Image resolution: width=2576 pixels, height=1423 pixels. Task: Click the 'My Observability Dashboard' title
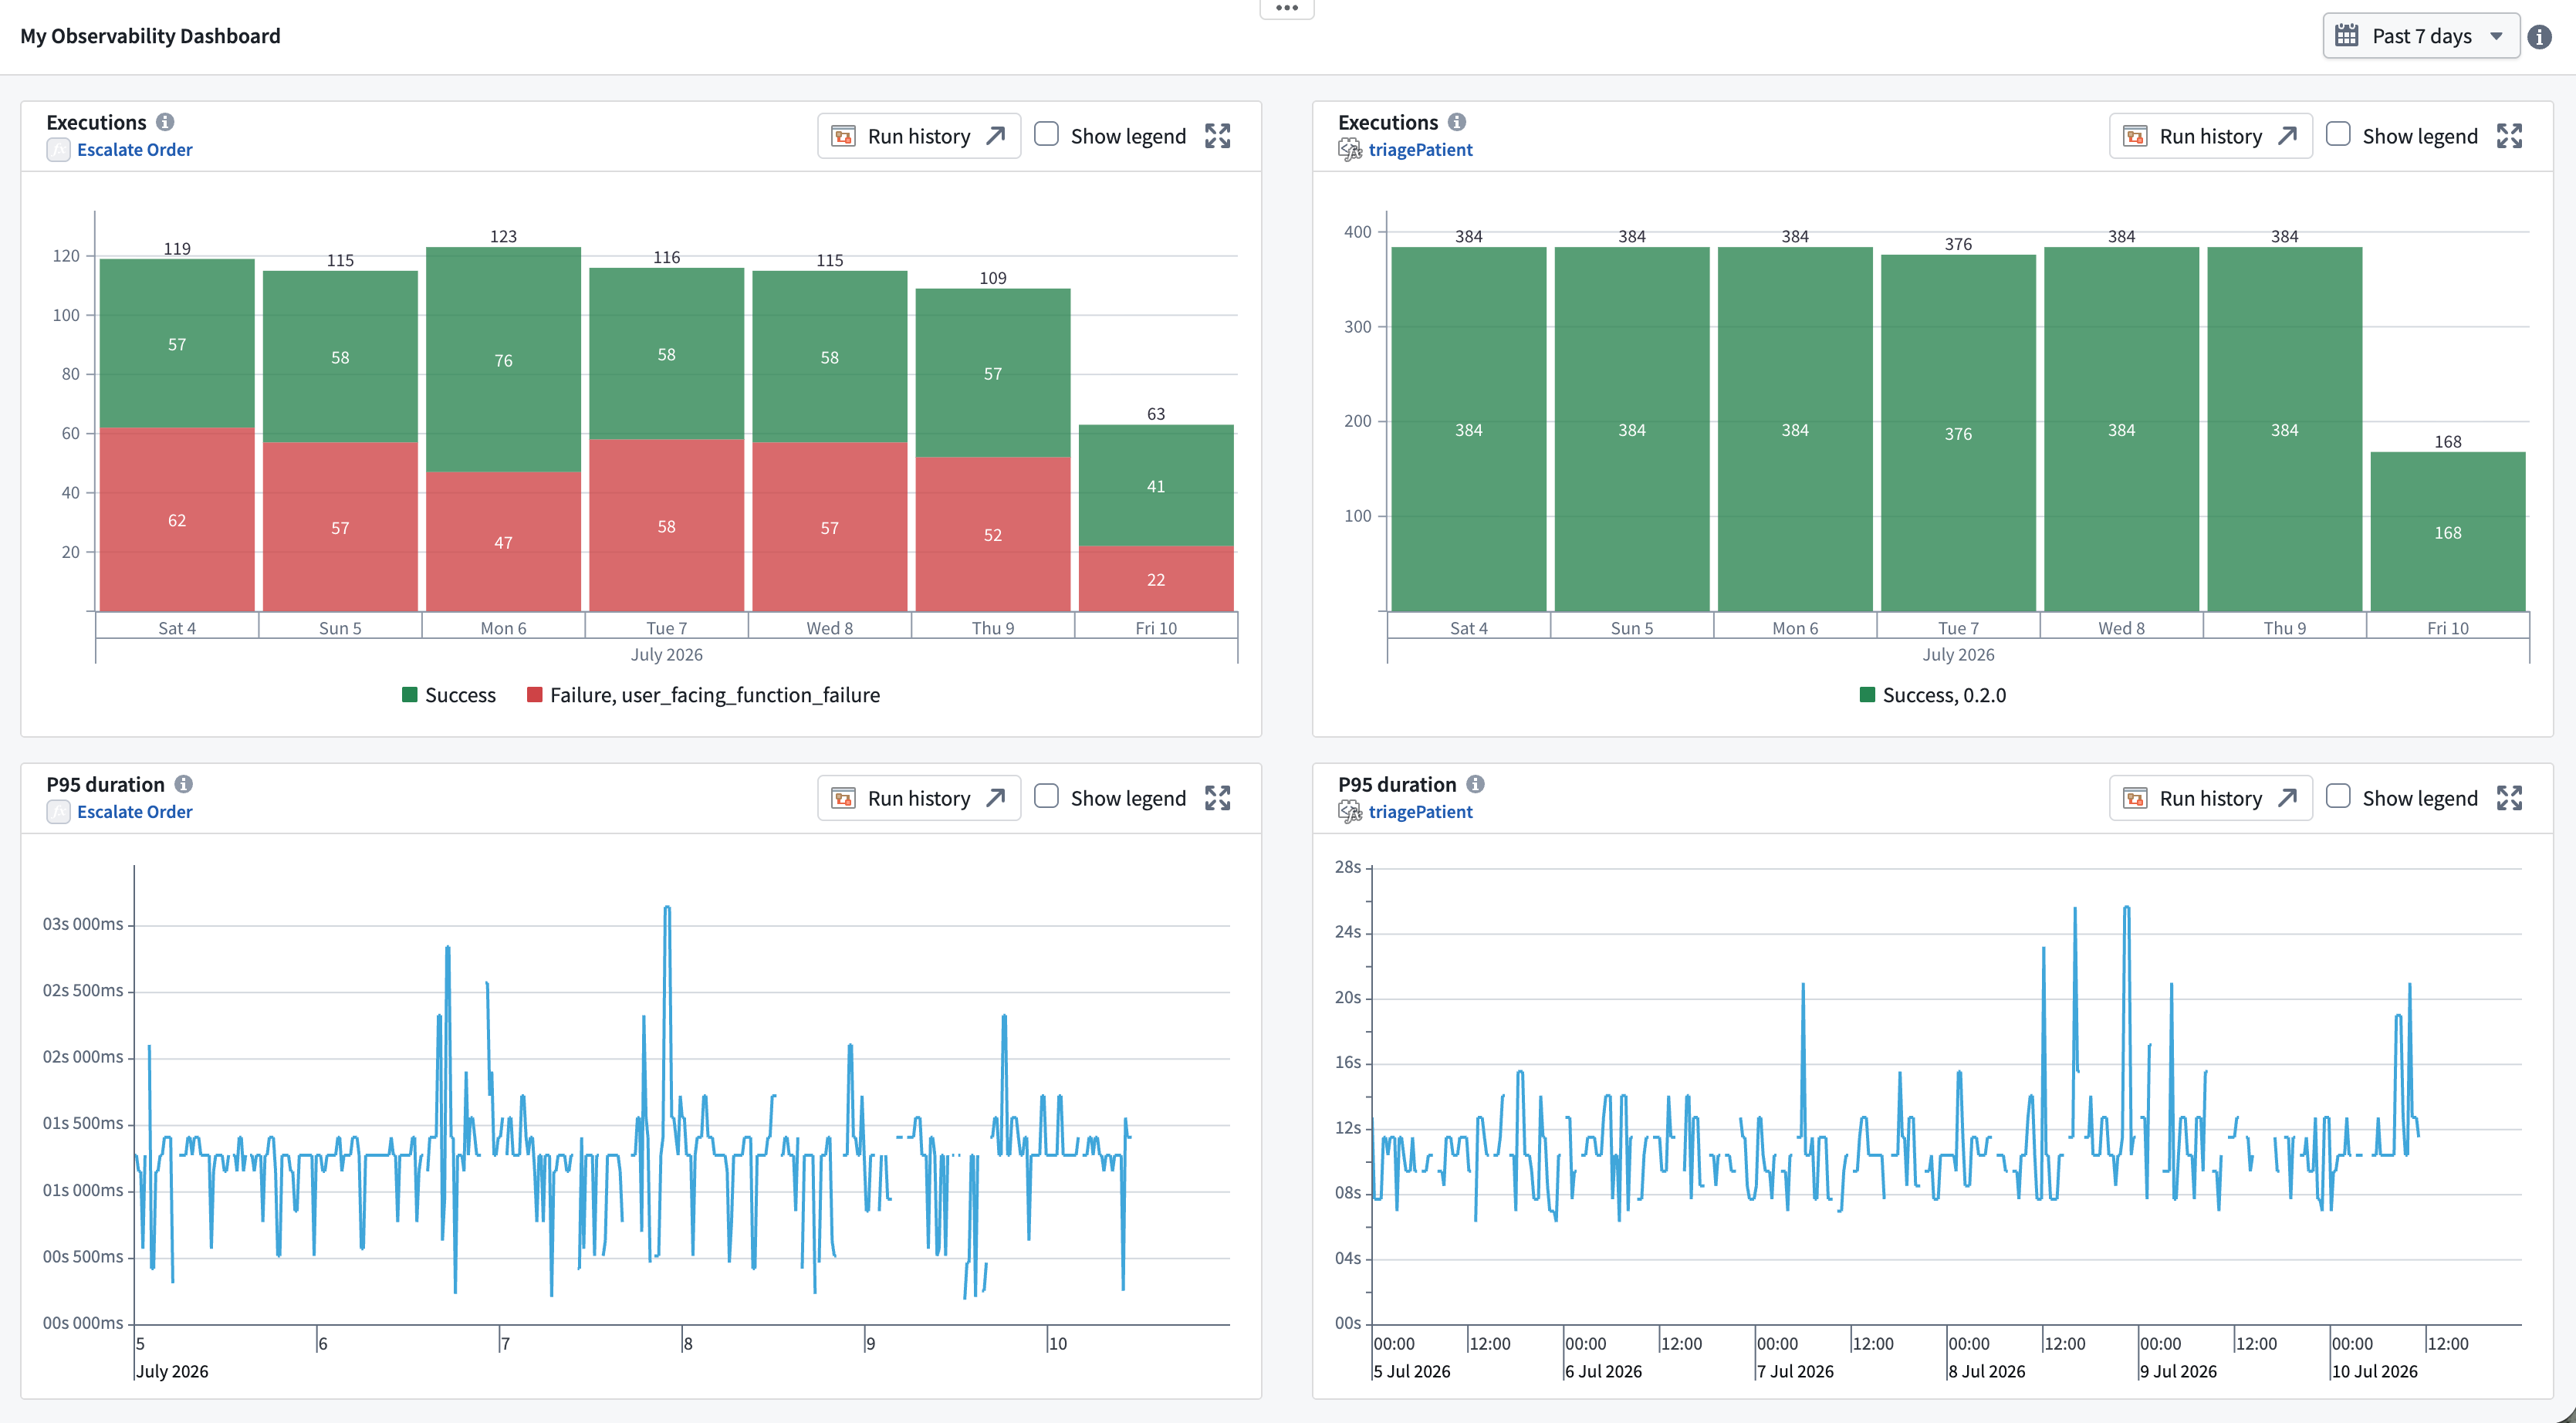click(x=150, y=36)
